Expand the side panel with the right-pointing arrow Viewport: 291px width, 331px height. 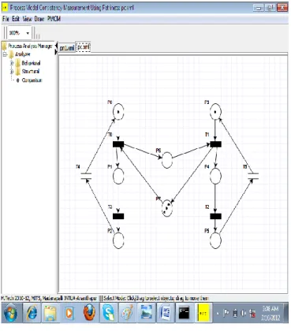[56, 52]
